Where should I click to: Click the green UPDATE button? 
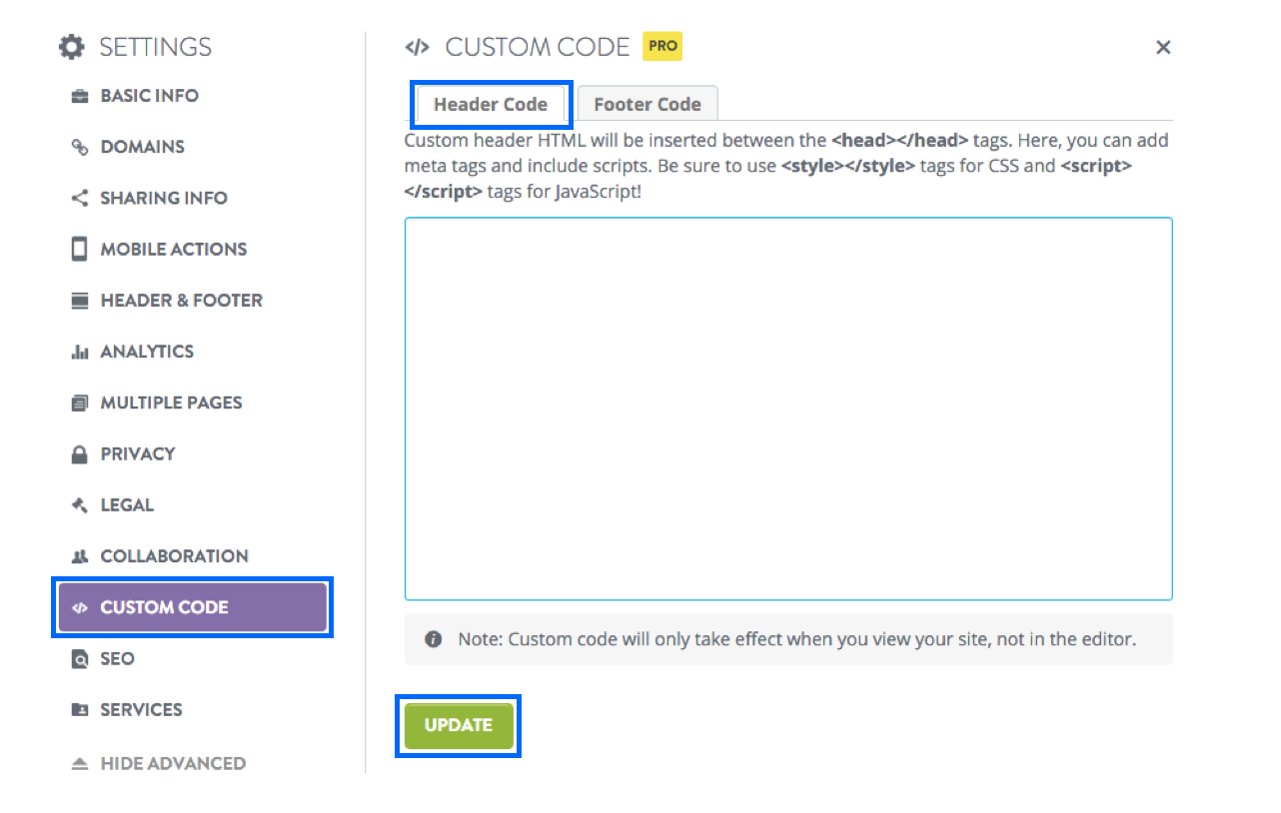[458, 725]
